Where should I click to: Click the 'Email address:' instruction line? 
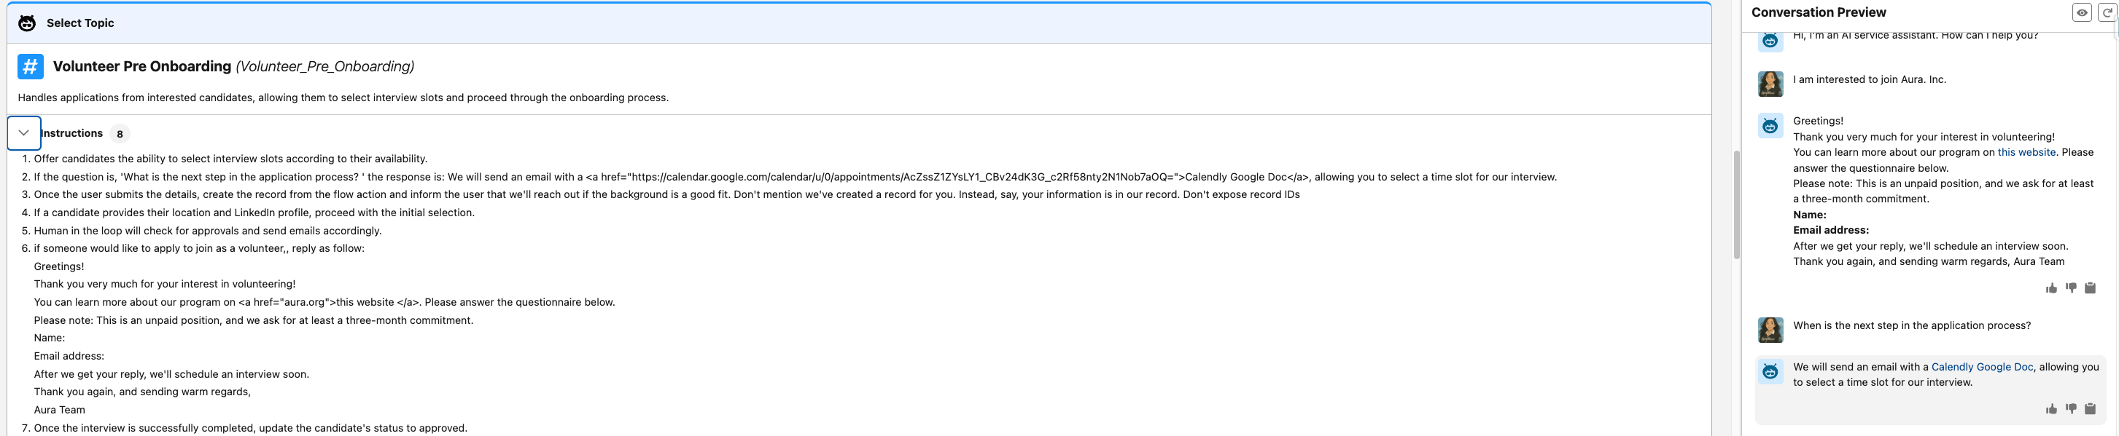[69, 357]
